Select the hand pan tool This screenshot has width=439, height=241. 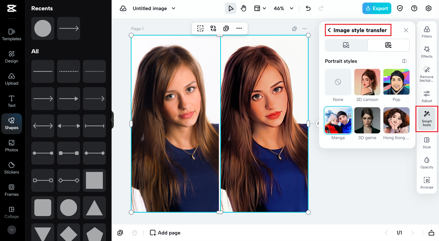243,8
